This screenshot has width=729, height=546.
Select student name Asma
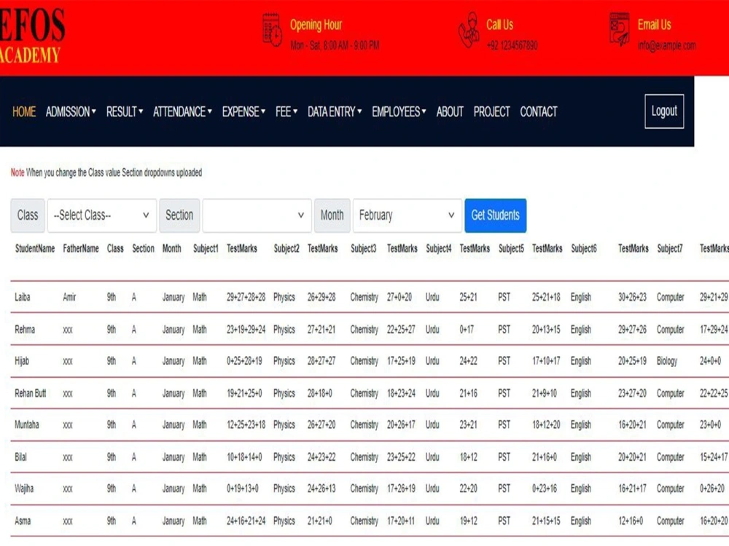[23, 521]
